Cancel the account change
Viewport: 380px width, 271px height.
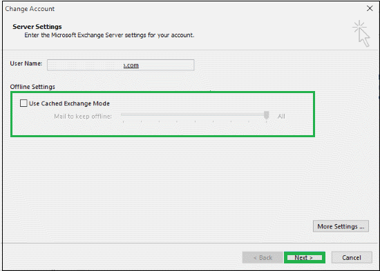(x=352, y=257)
